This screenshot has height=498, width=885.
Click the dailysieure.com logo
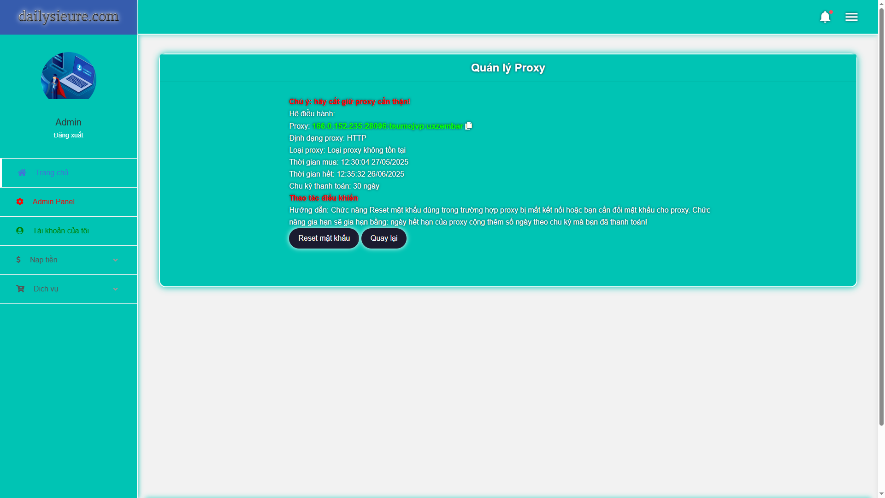[69, 17]
